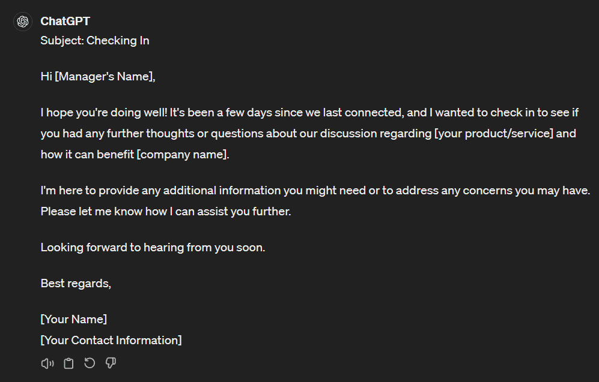
Task: Click 'I'm here to provide any additional information' line
Action: tap(315, 190)
